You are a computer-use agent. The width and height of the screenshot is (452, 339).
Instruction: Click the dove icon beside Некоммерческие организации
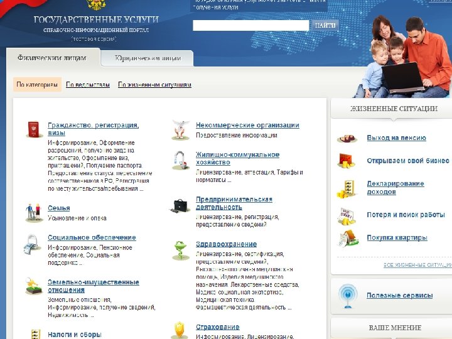pos(180,130)
